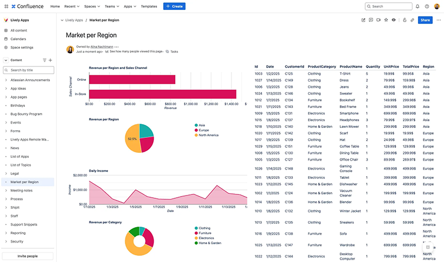
Task: Click the Share button
Action: pyautogui.click(x=425, y=20)
